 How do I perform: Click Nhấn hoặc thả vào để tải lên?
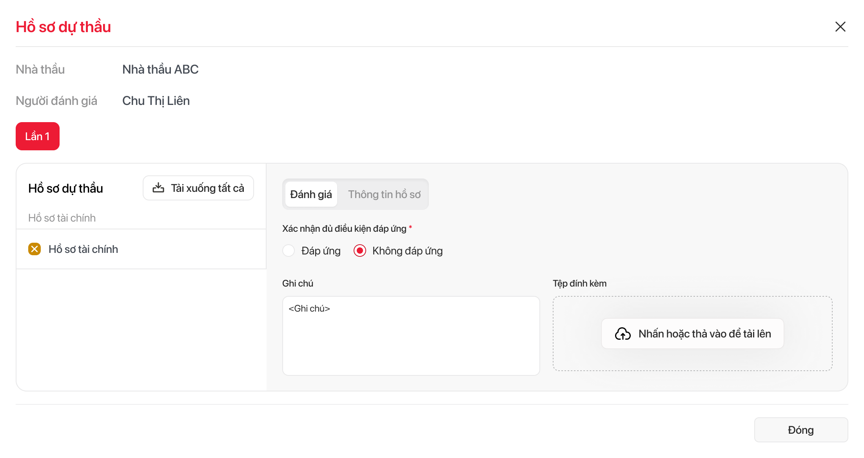click(704, 334)
